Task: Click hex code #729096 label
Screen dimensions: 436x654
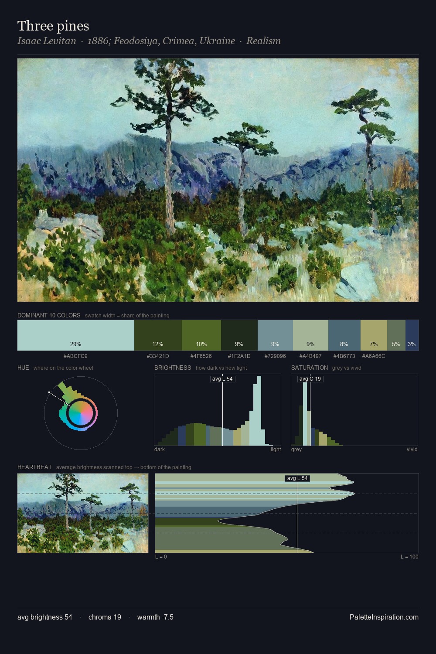Action: (x=275, y=356)
